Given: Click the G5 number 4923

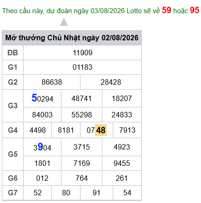Looking at the screenshot, I should 122,147.
